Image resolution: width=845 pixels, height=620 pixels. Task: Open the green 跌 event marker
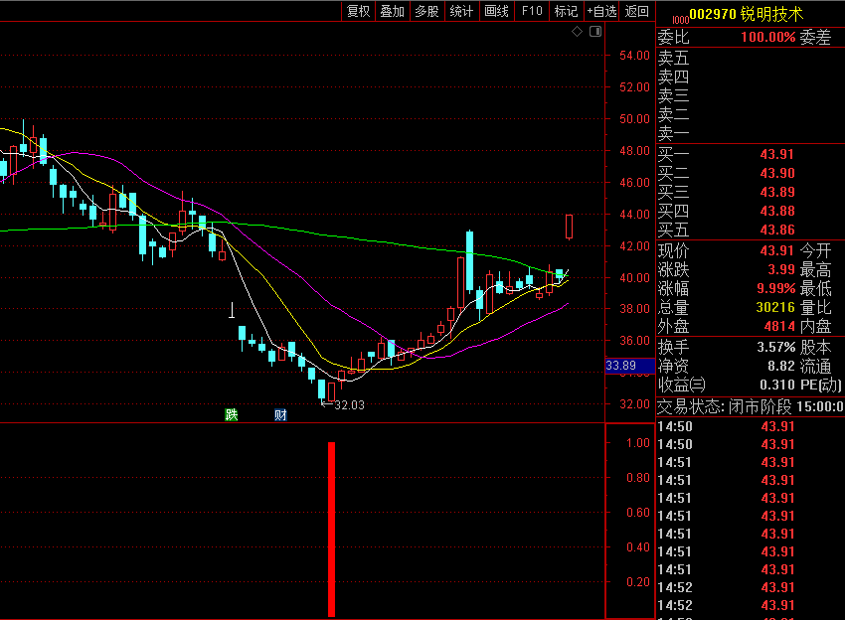(232, 414)
